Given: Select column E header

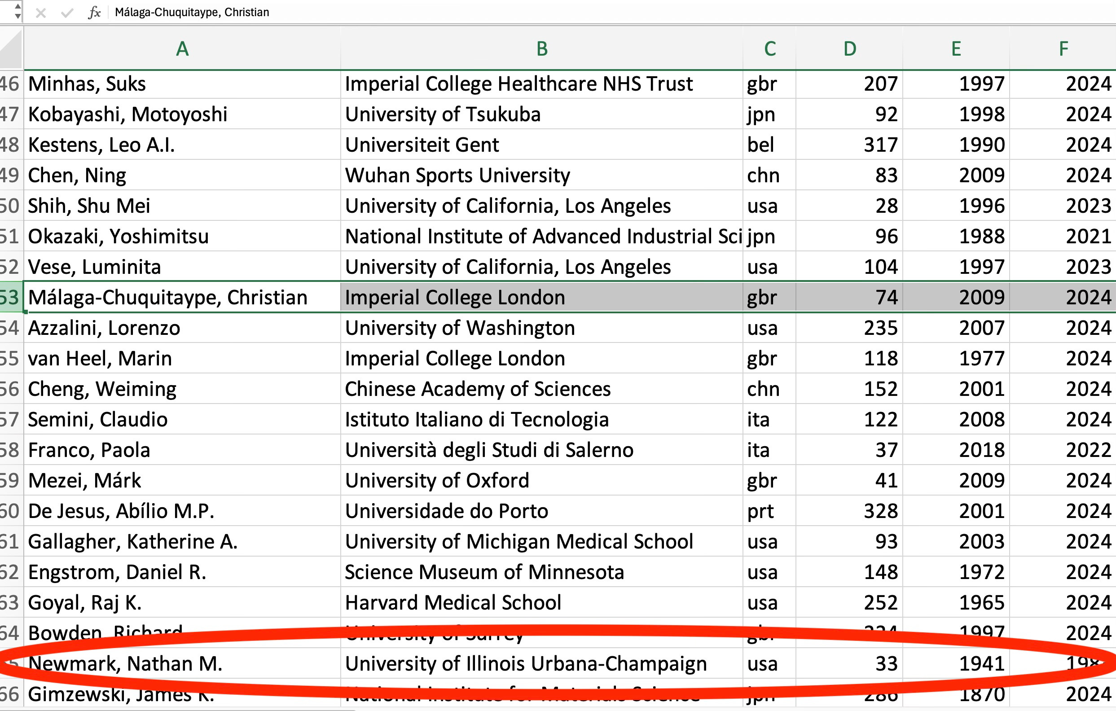Looking at the screenshot, I should [956, 48].
